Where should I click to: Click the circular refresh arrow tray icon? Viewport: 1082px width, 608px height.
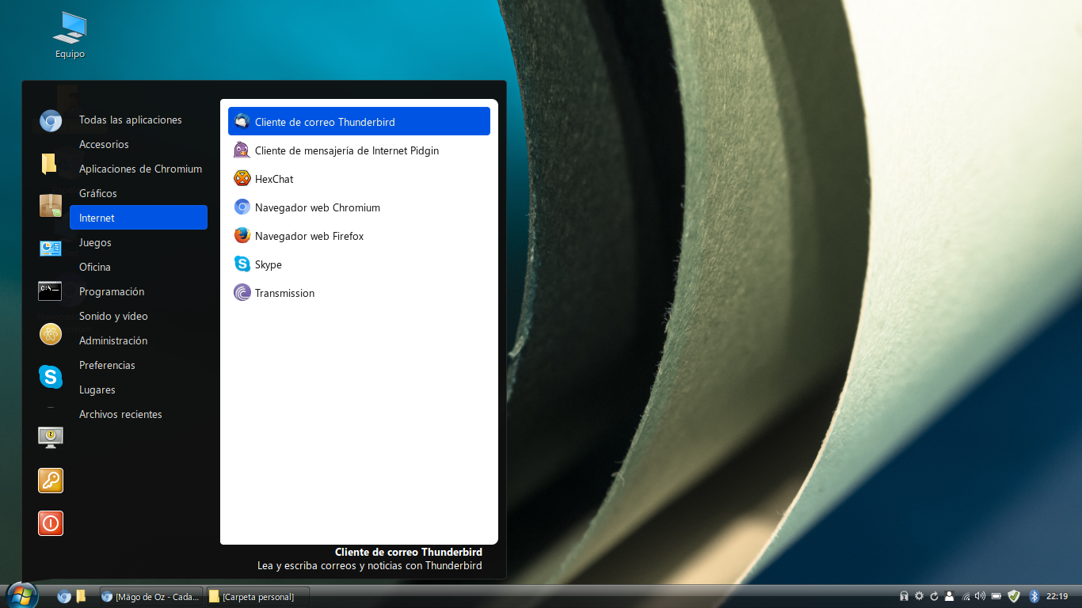tap(934, 596)
